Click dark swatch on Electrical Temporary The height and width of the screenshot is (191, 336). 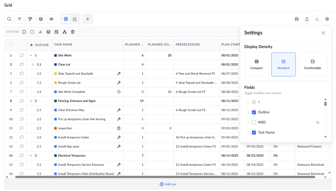coord(55,156)
